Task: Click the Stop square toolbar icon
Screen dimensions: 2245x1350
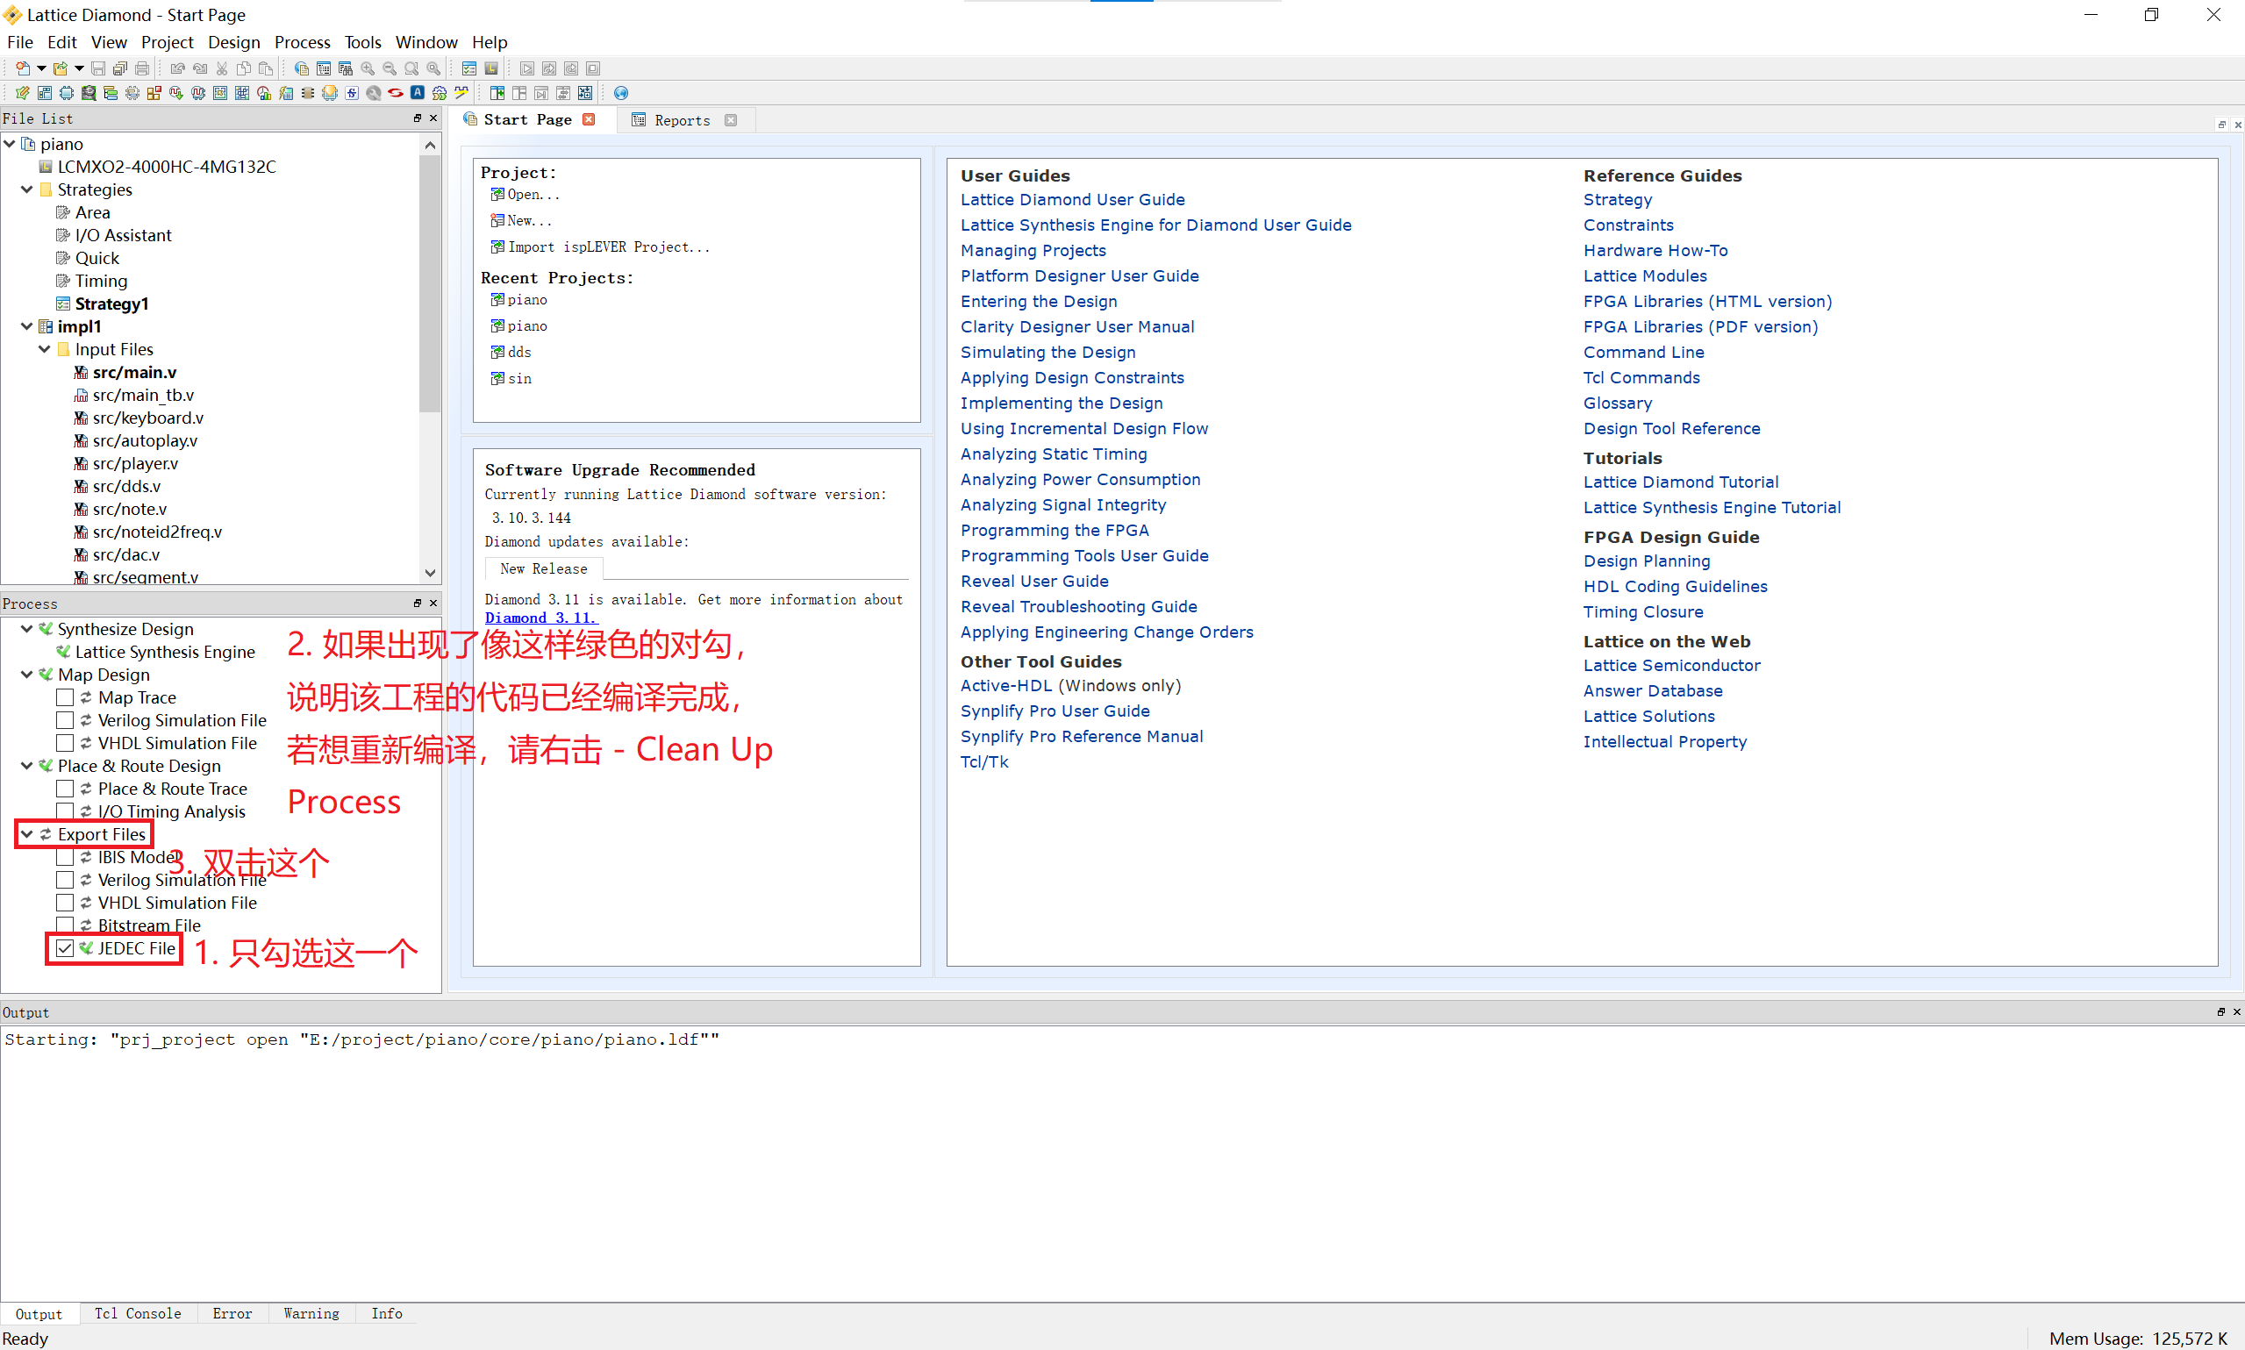Action: point(593,68)
